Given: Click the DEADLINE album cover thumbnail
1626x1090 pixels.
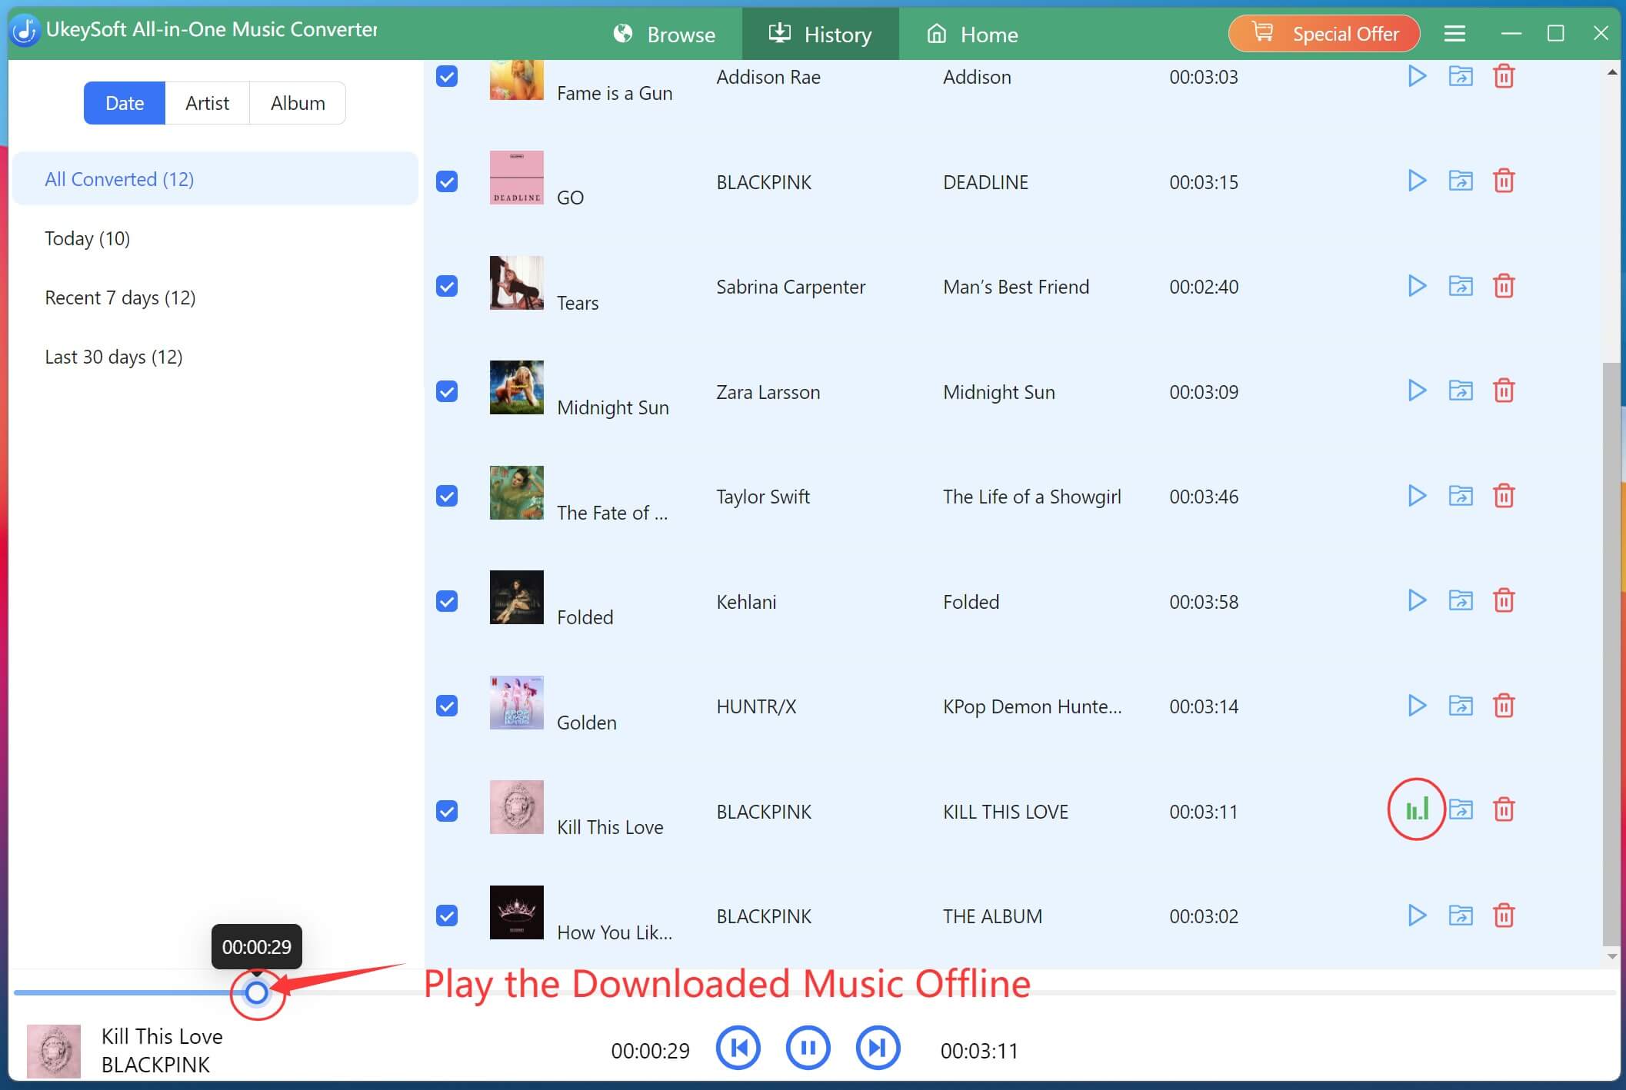Looking at the screenshot, I should (x=516, y=178).
